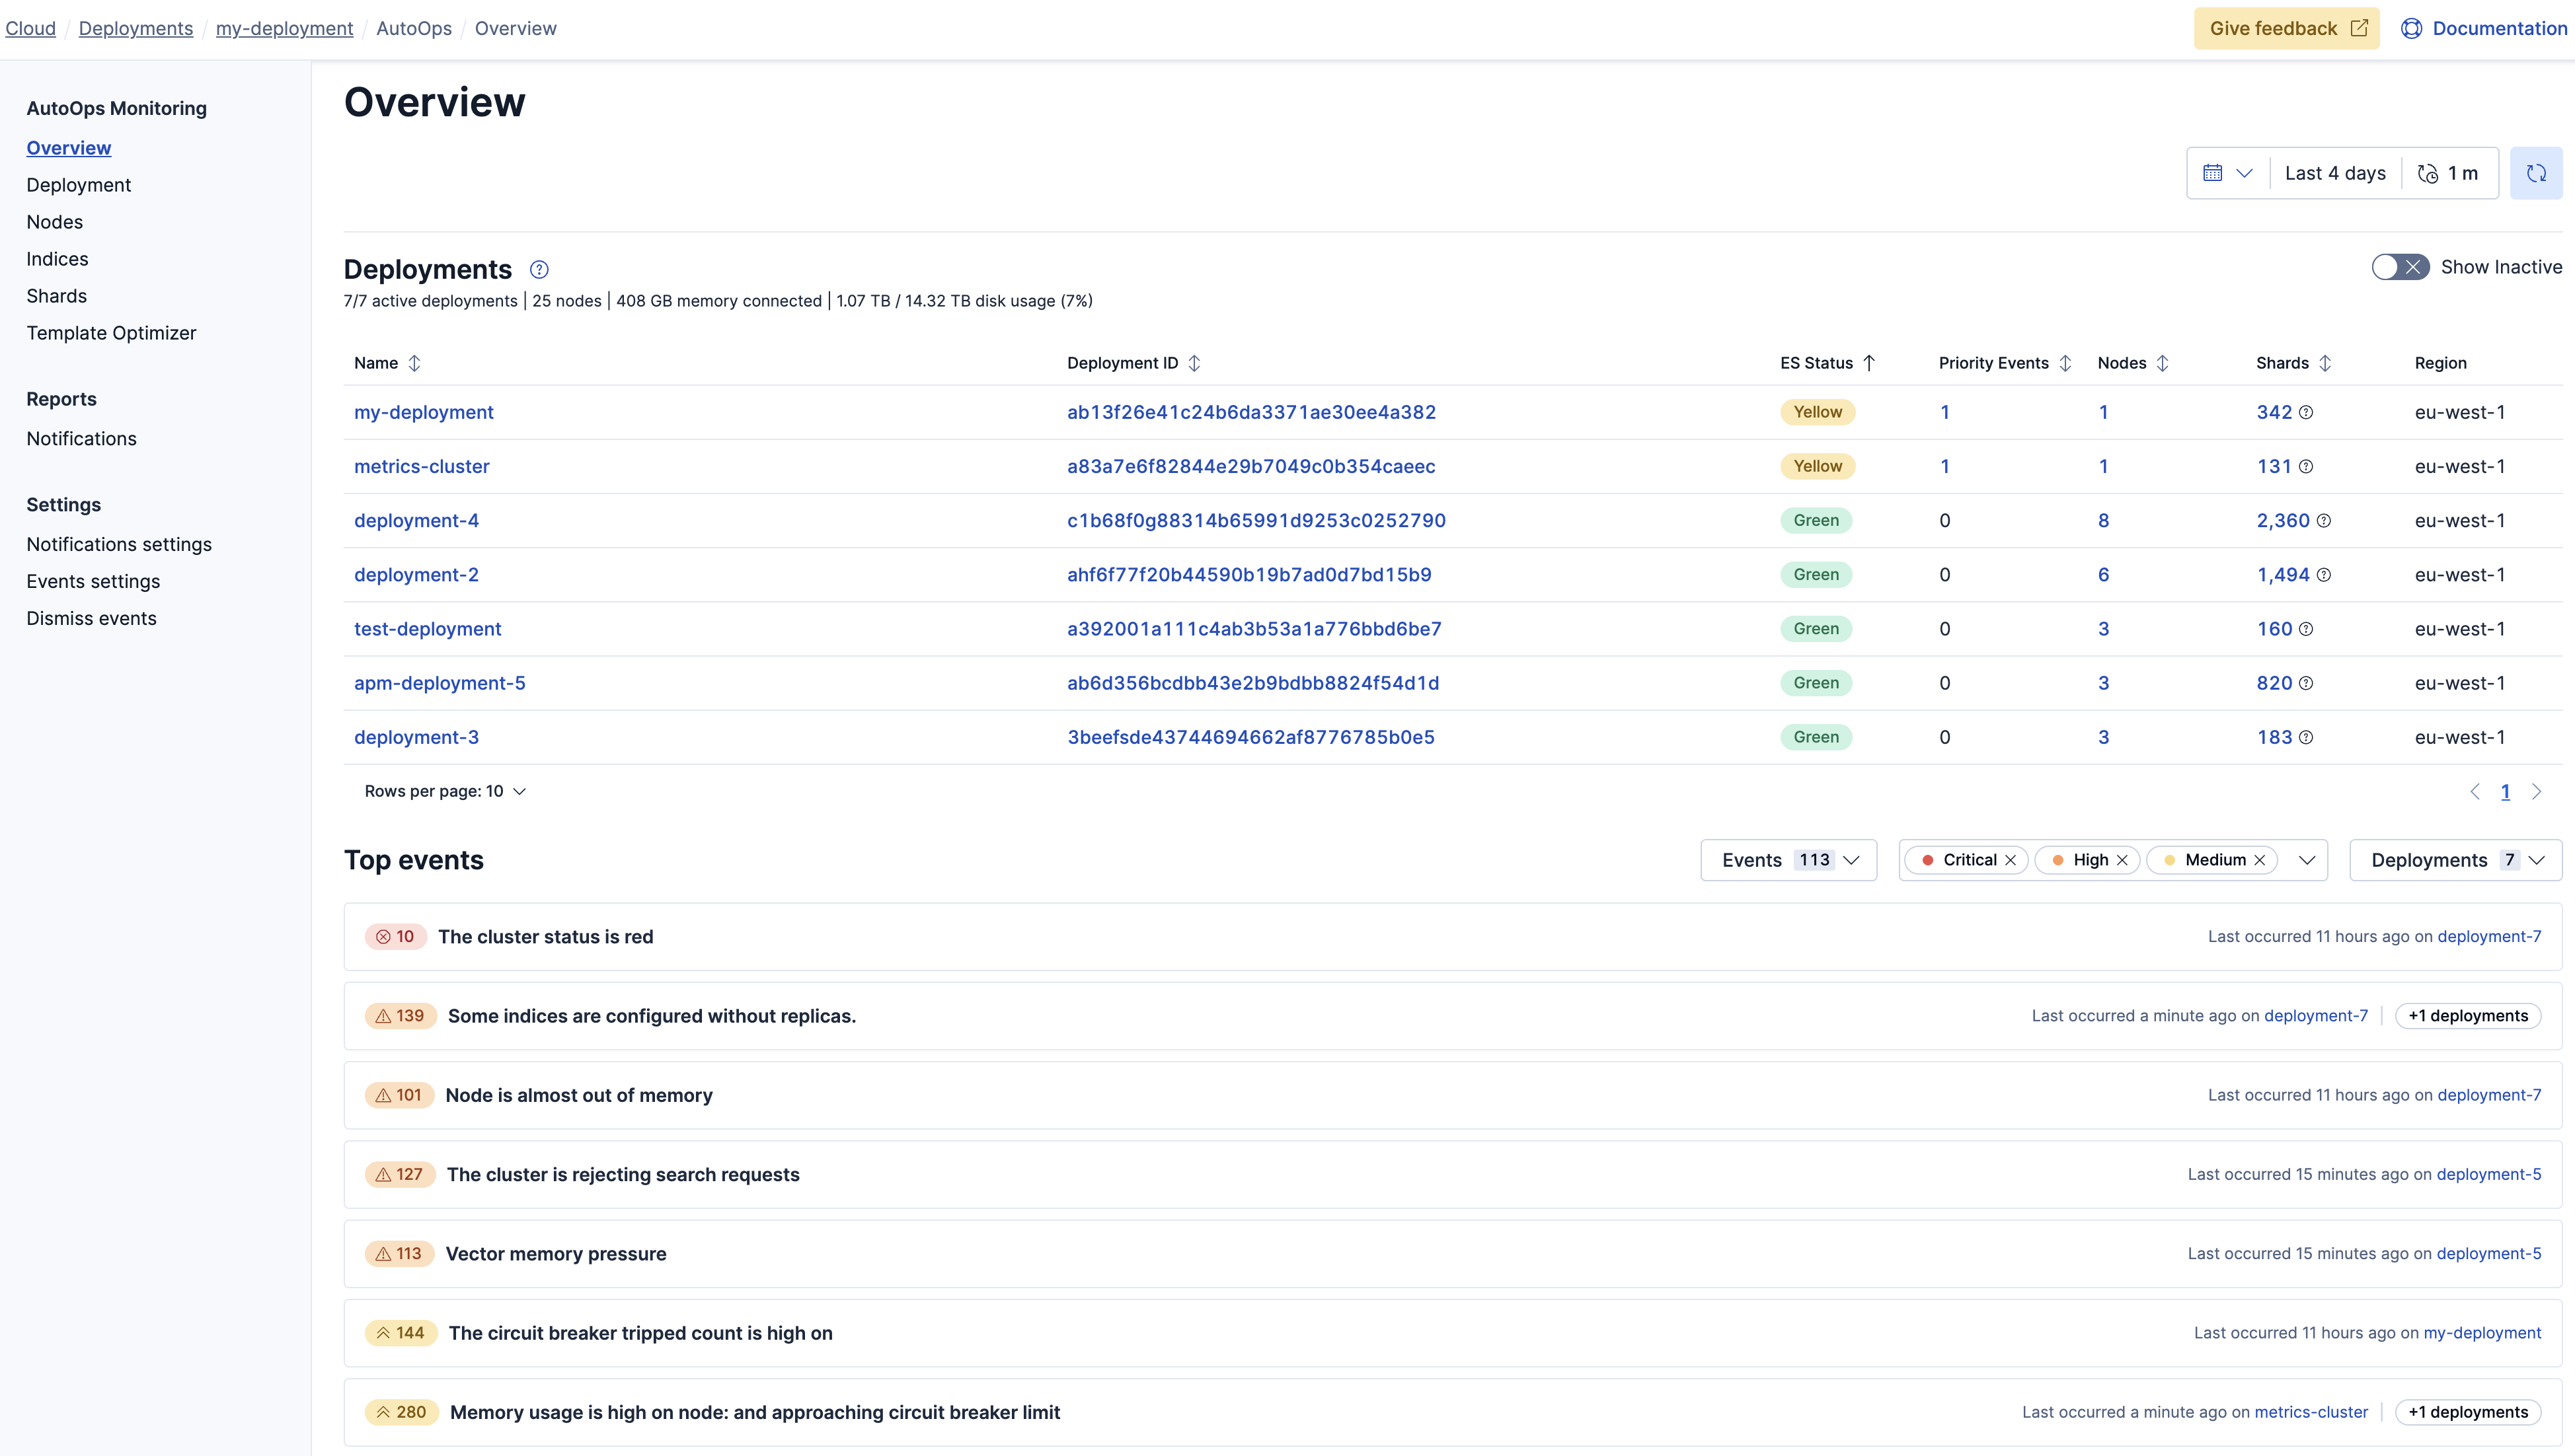Open Notifications settings
Viewport: 2575px width, 1456px height.
119,544
